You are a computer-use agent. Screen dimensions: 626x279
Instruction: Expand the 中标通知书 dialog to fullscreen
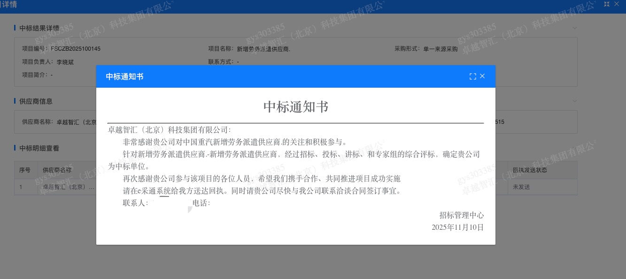pyautogui.click(x=472, y=76)
